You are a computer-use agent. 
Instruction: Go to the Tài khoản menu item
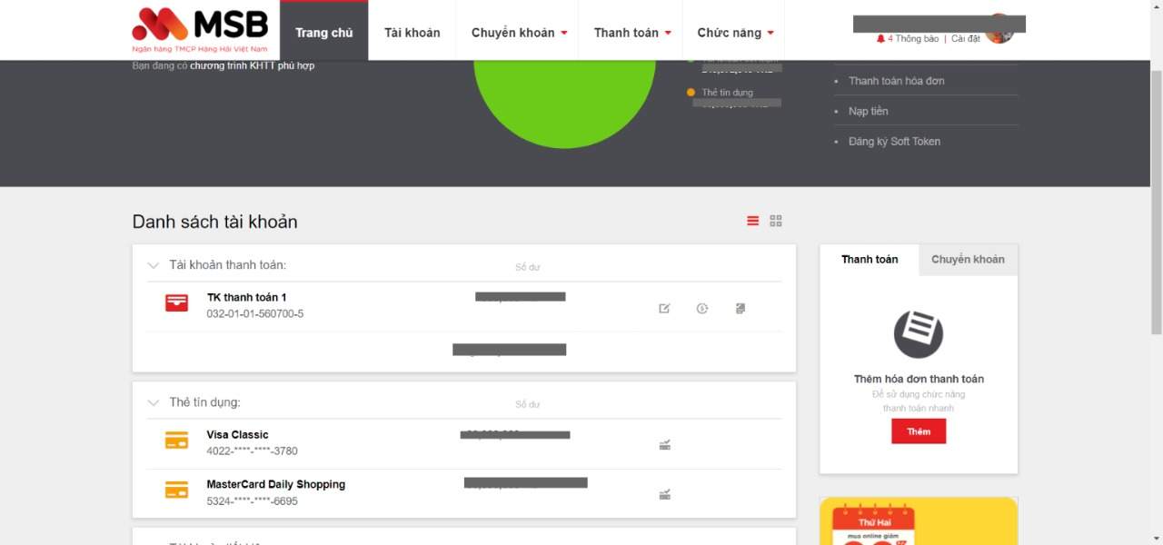coord(412,33)
